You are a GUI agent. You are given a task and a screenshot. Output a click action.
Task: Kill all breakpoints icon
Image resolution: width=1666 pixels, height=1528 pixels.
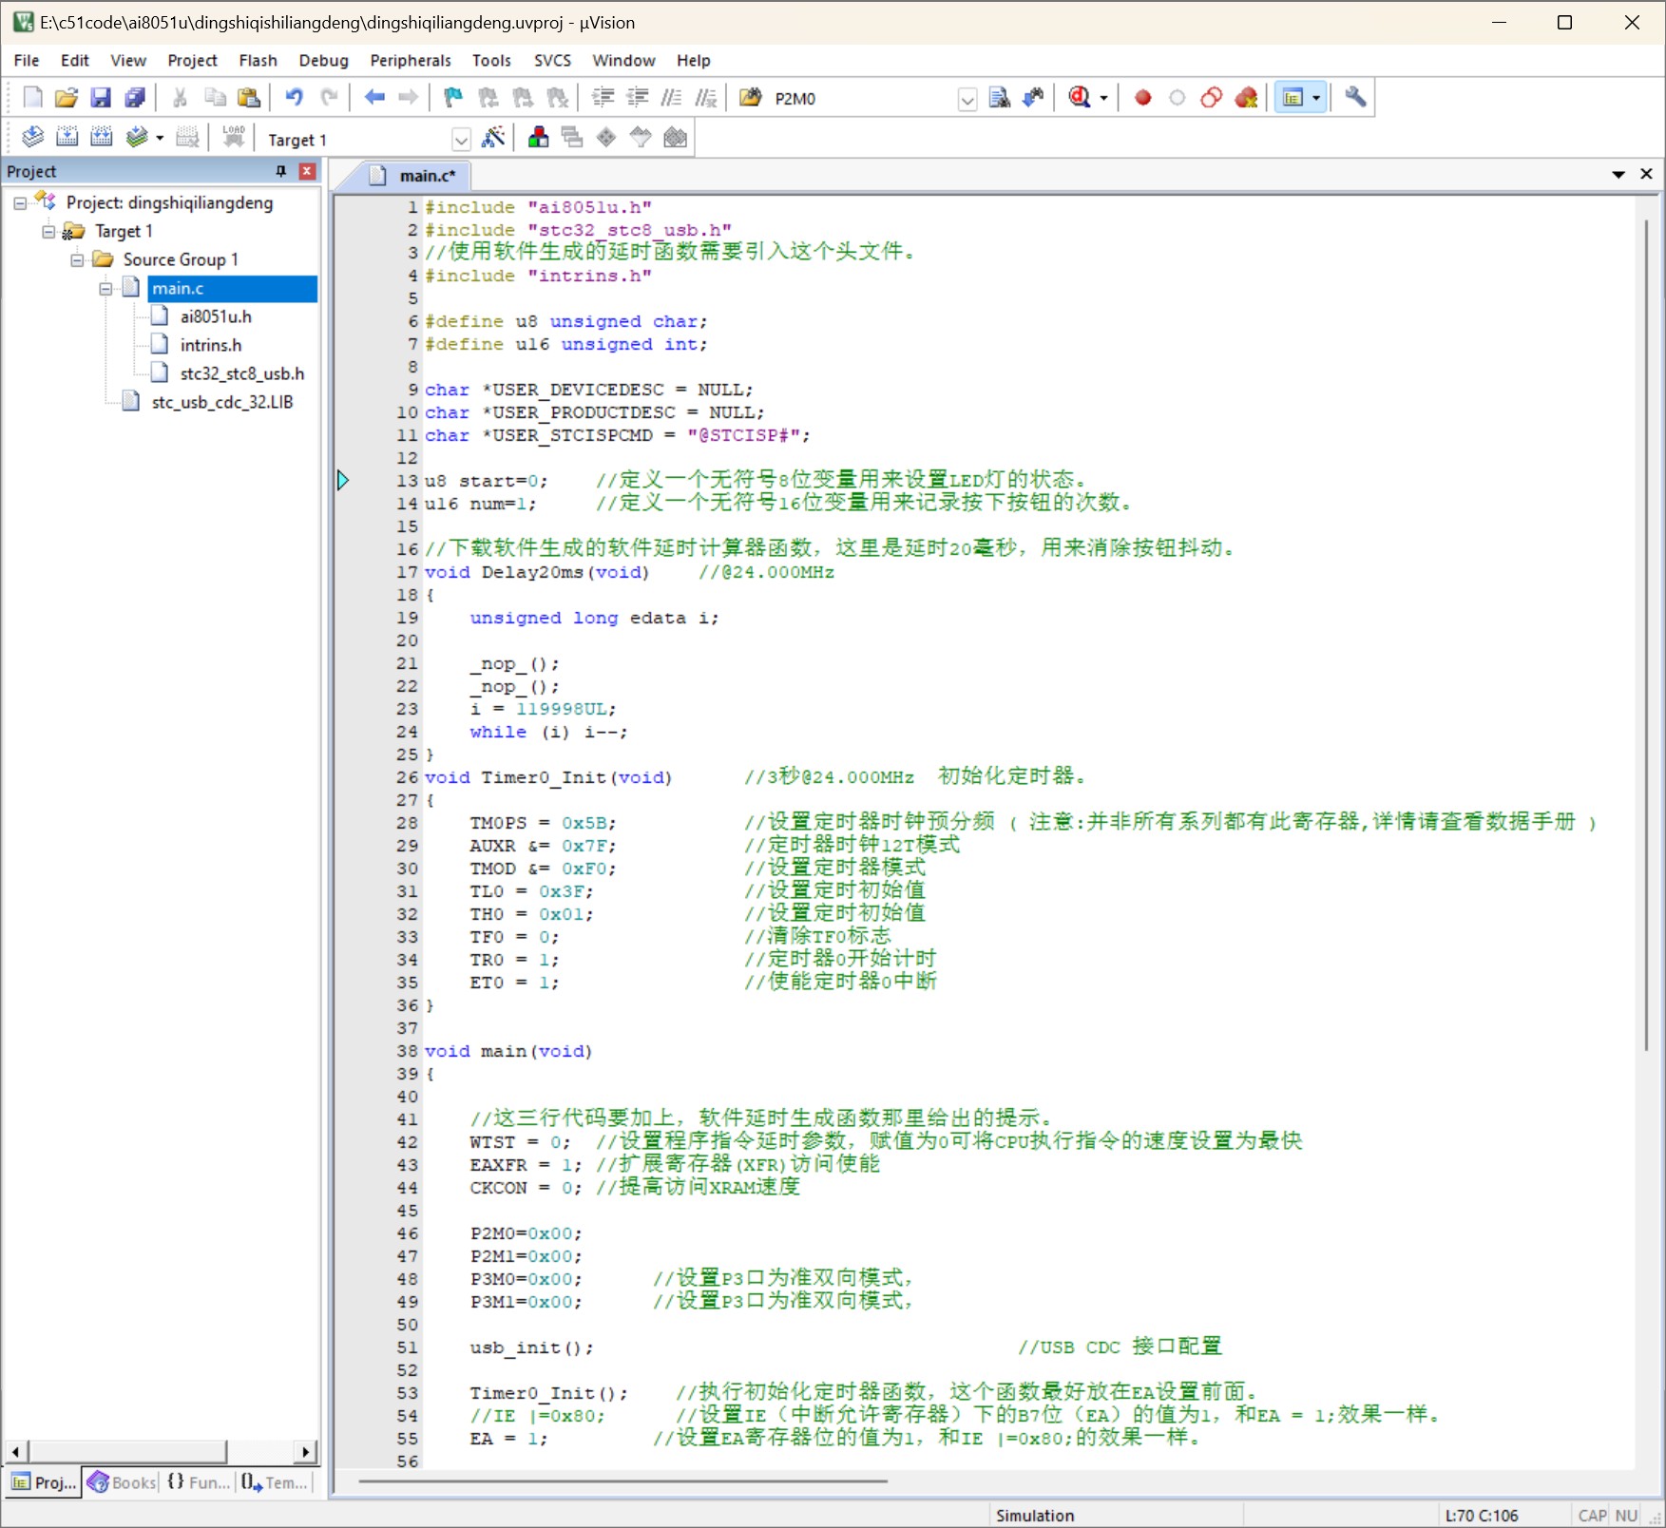point(1246,98)
